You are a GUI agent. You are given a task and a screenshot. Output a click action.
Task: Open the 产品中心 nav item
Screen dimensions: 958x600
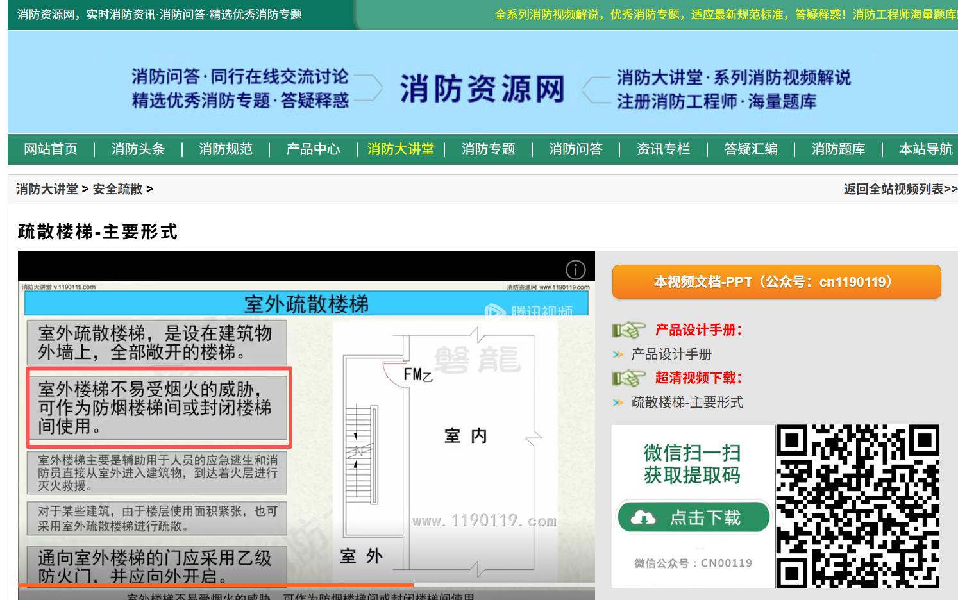click(x=313, y=149)
